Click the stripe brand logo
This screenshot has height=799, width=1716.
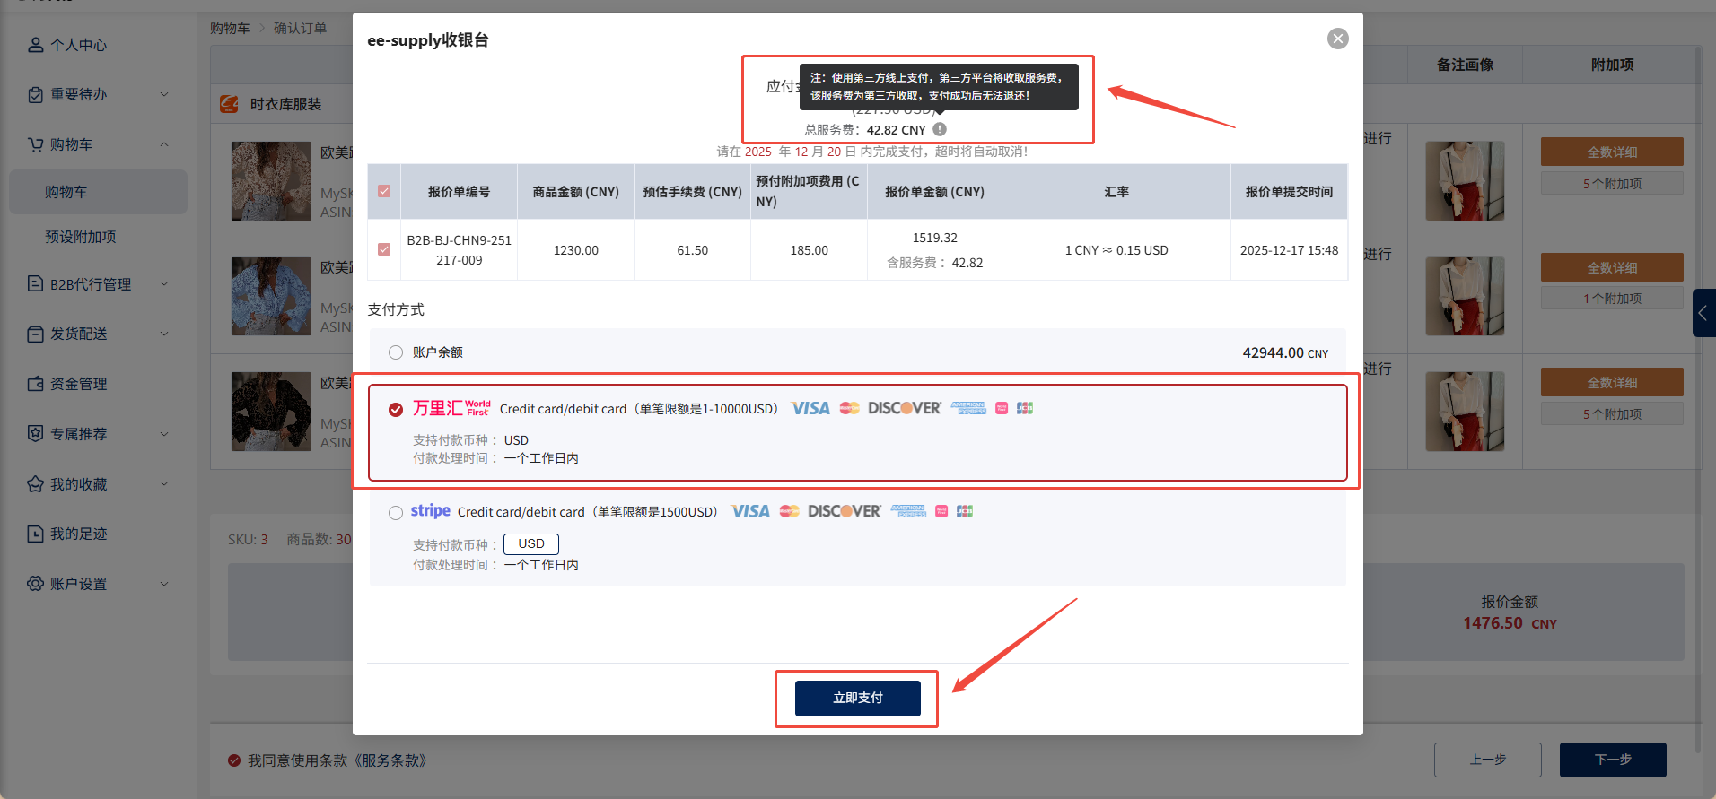tap(431, 510)
